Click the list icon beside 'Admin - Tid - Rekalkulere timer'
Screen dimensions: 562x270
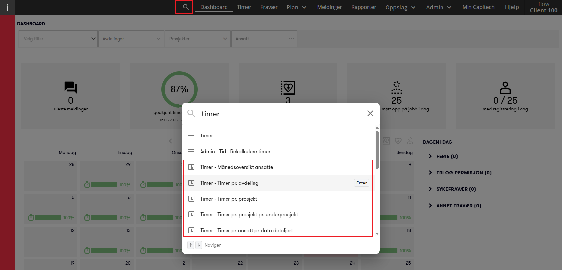click(x=191, y=151)
